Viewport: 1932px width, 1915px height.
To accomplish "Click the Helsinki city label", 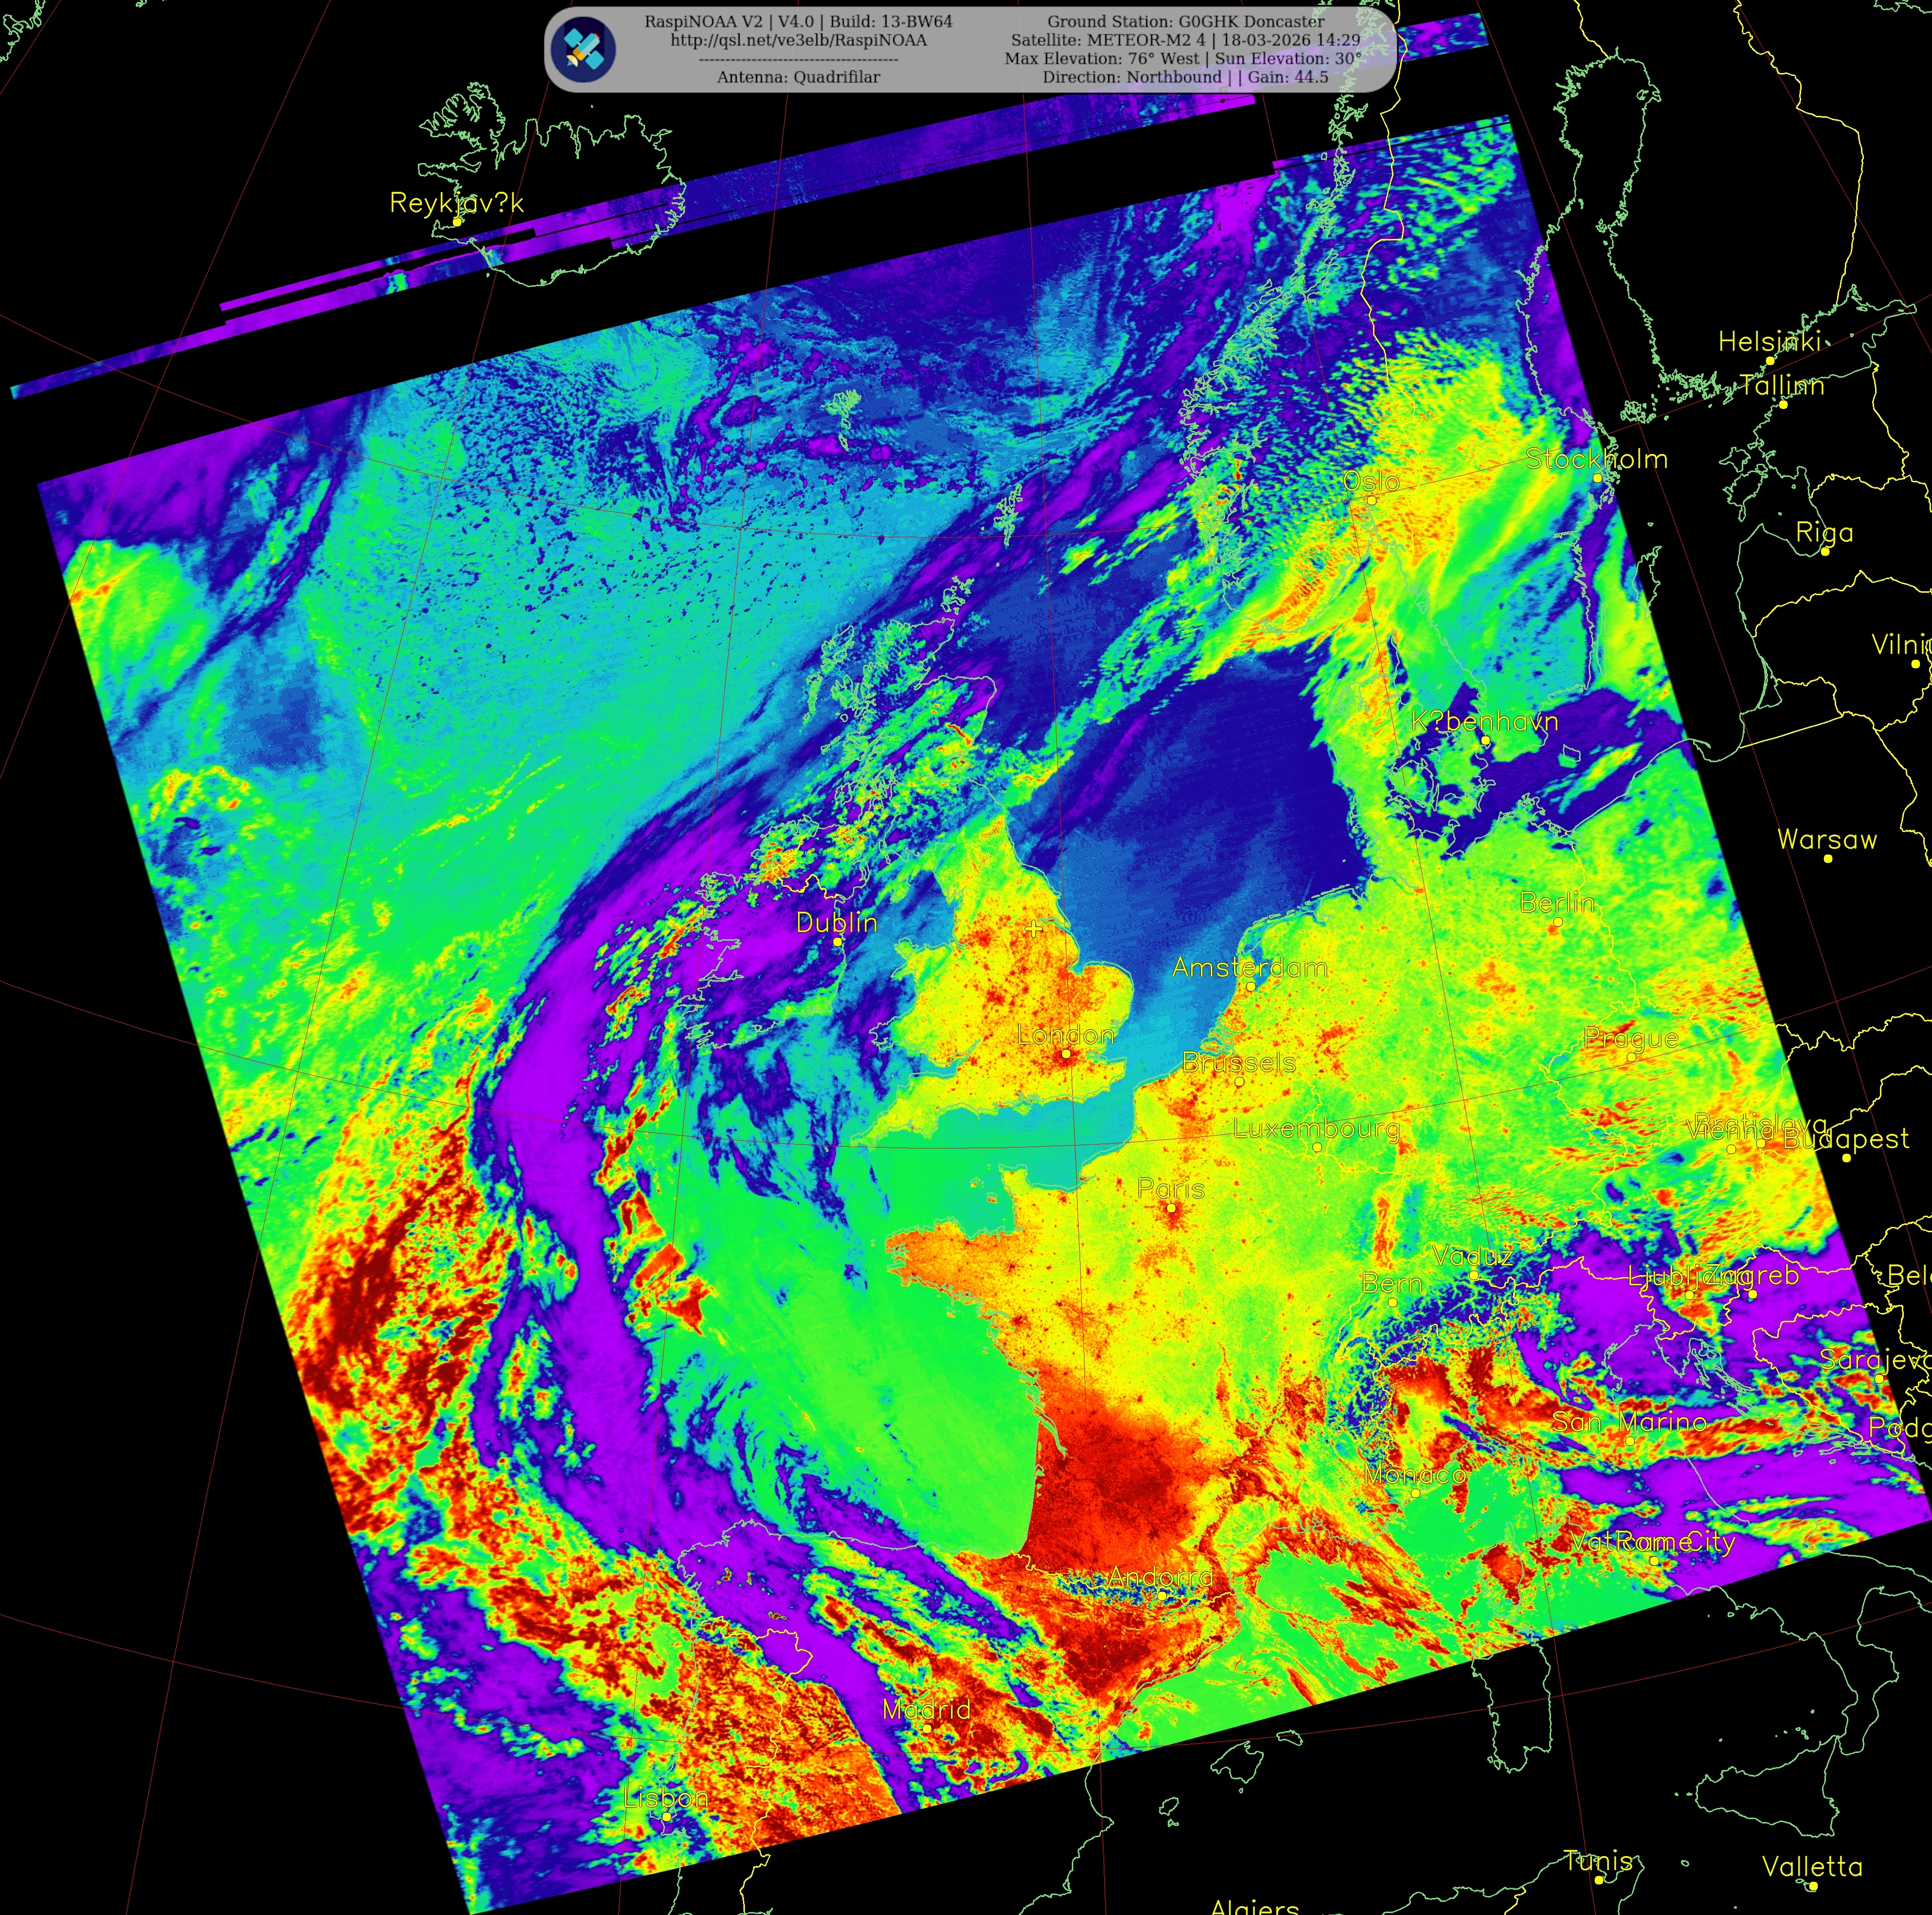I will tap(1769, 342).
